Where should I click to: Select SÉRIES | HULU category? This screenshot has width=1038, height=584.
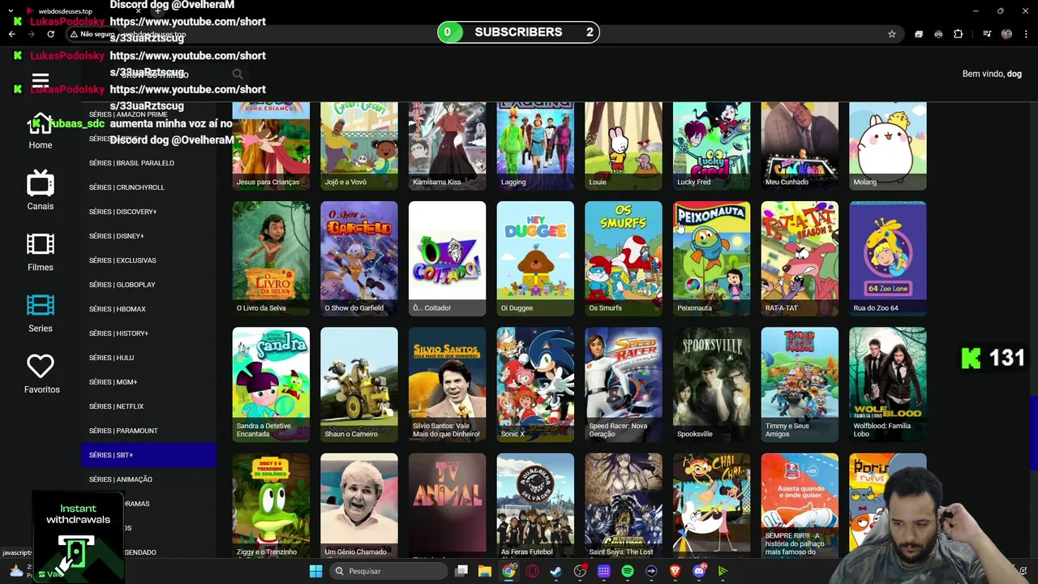[149, 358]
